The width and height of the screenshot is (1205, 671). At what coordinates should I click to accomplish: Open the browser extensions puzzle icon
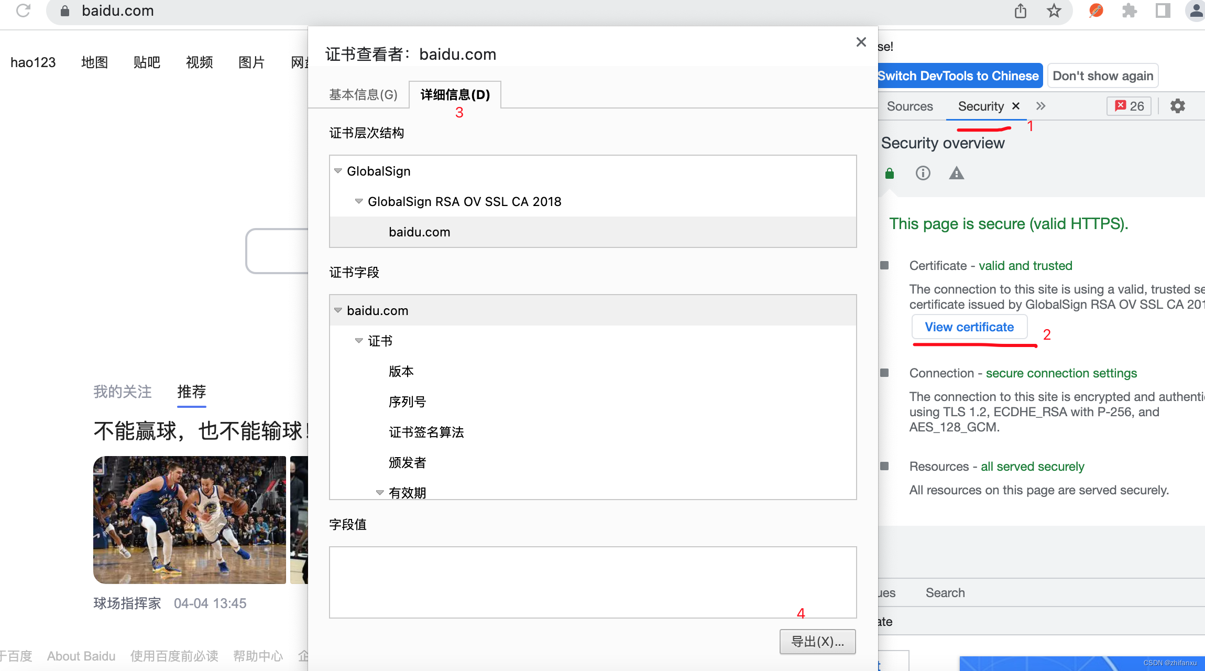pos(1129,10)
